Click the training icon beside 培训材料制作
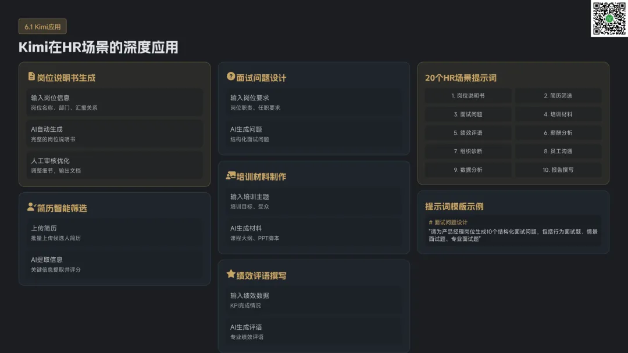Viewport: 628px width, 353px height. click(x=231, y=176)
